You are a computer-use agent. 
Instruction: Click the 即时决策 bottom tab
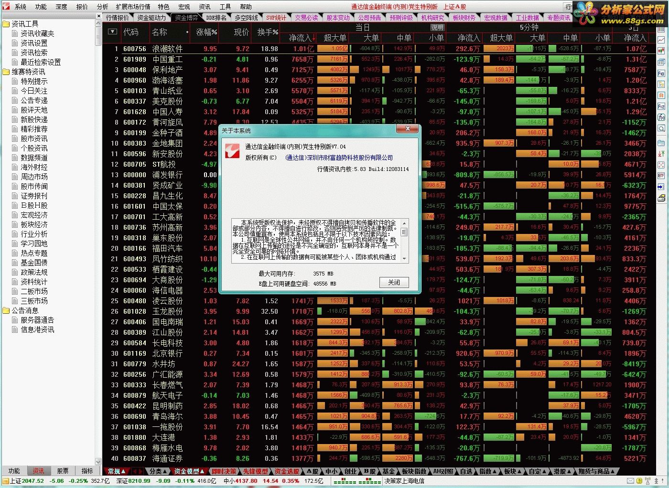224,471
